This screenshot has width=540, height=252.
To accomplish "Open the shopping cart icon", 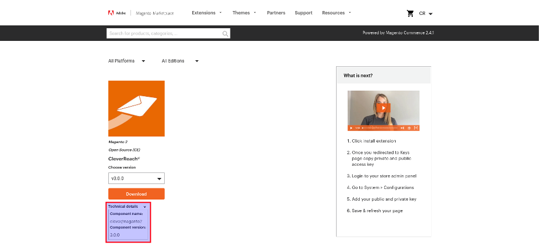I will pyautogui.click(x=410, y=13).
